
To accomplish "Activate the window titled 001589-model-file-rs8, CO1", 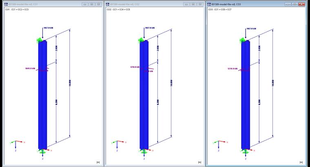I will tap(23, 4).
